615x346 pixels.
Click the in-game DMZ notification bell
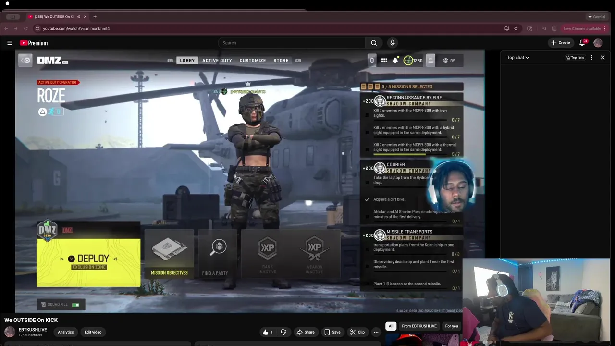click(395, 61)
